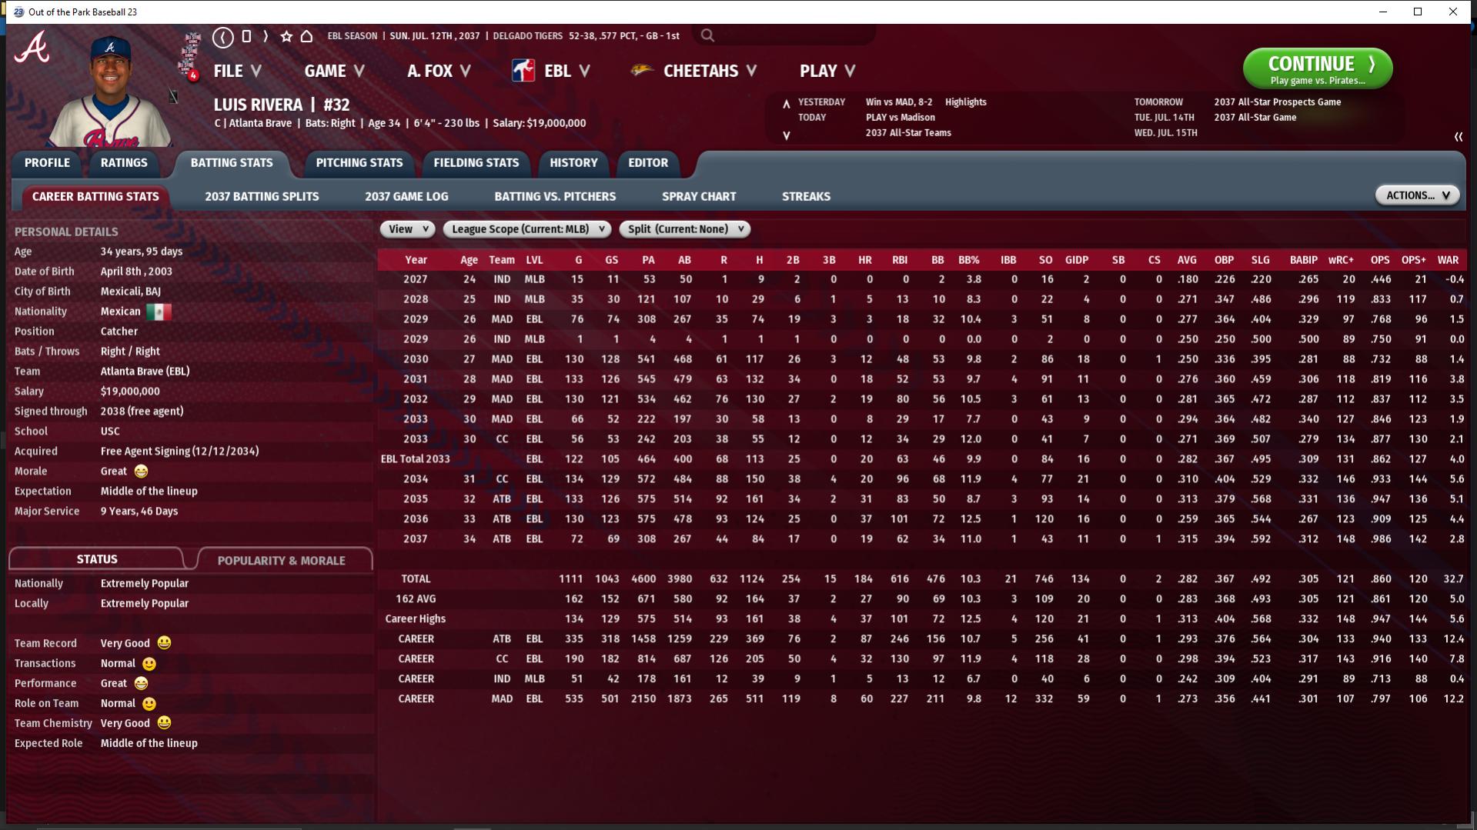1477x830 pixels.
Task: Open 2037 Batting Splits subtab
Action: (262, 197)
